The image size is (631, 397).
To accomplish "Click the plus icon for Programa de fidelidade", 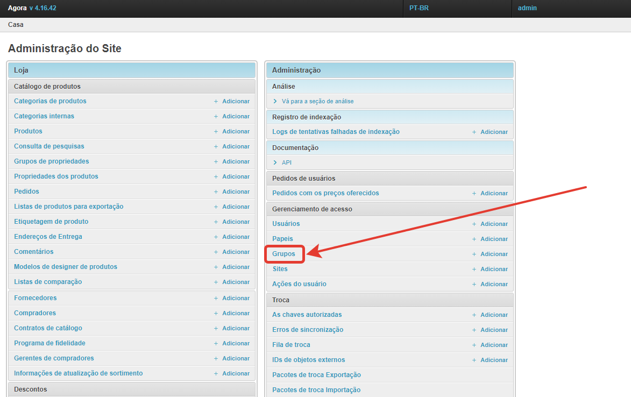I will 216,343.
